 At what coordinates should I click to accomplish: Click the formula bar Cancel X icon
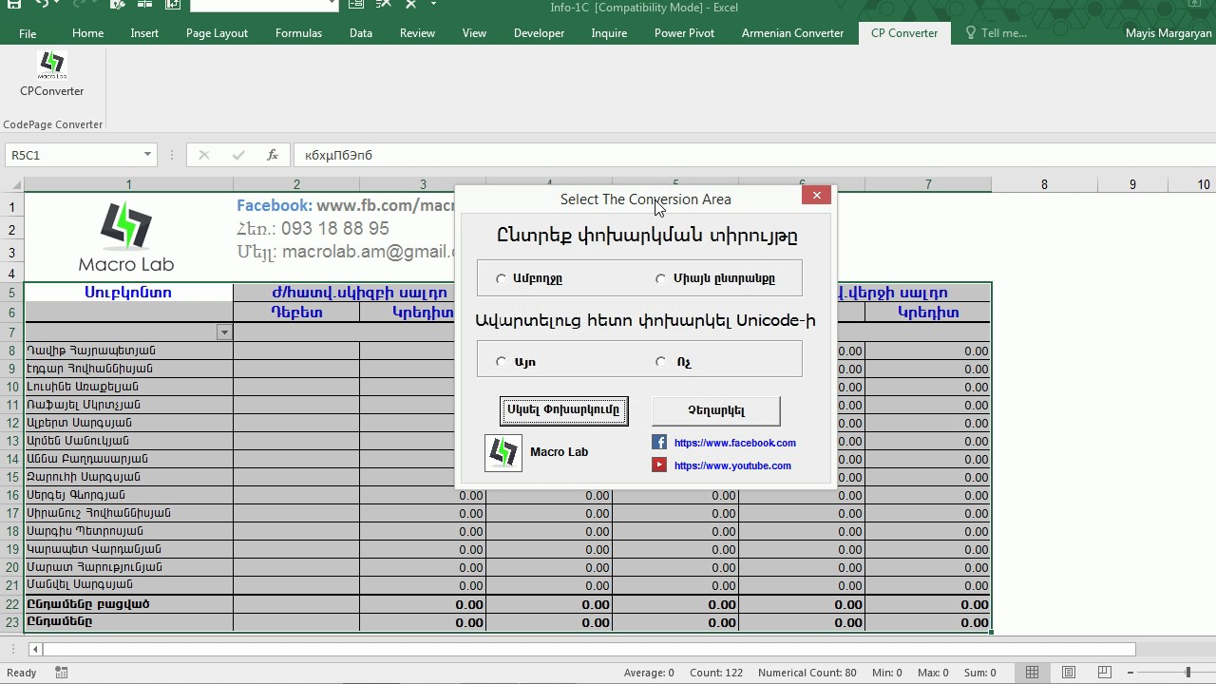[x=203, y=155]
